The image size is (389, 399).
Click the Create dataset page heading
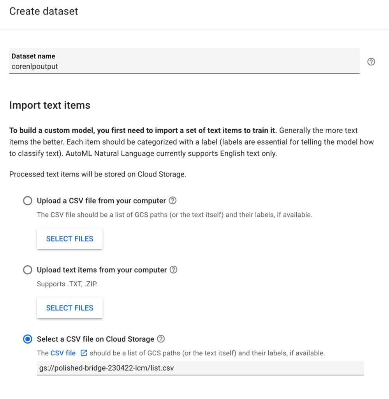(44, 11)
